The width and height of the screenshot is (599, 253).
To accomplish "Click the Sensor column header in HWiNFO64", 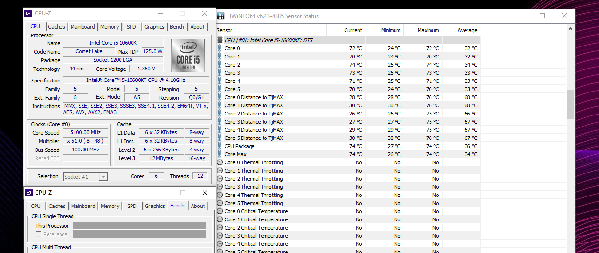I will [271, 30].
